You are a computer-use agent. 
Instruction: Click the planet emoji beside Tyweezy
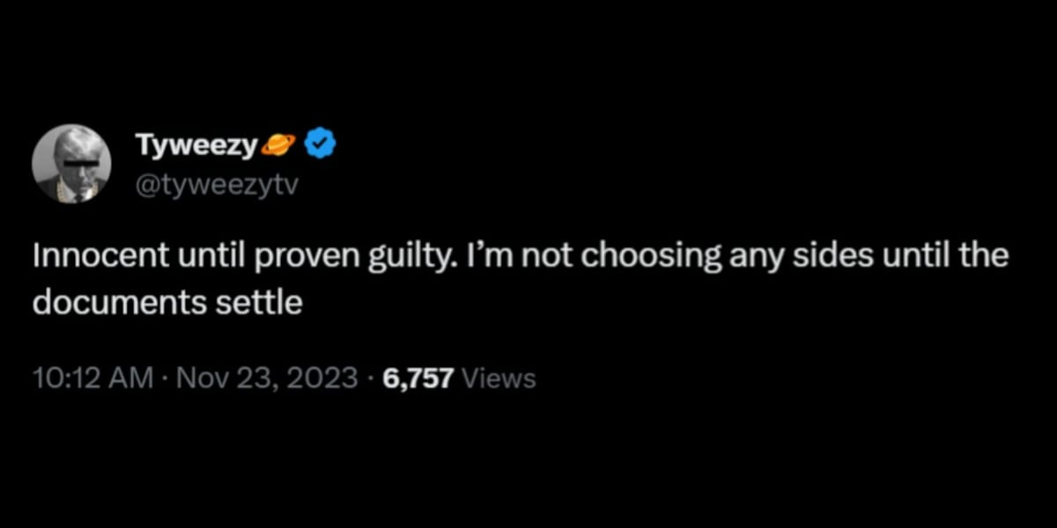pos(280,143)
